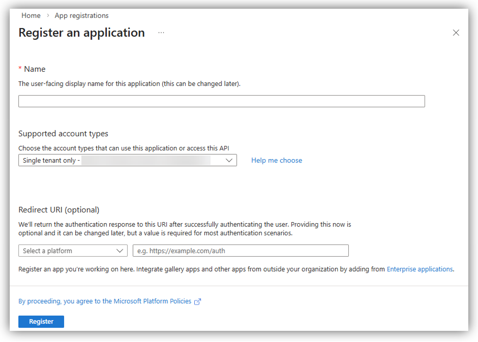The image size is (478, 342).
Task: Click the Redirect URI (optional) heading
Action: point(59,210)
